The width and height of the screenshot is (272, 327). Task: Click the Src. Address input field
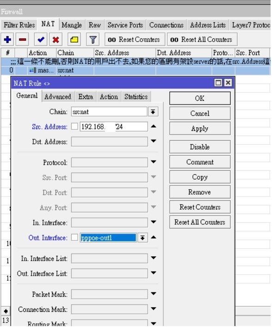pos(114,126)
